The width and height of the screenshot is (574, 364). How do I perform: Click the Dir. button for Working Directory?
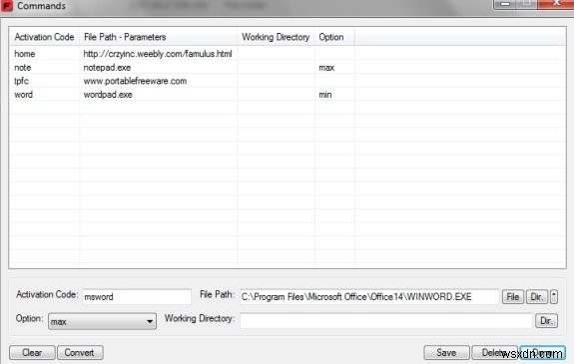tap(546, 321)
